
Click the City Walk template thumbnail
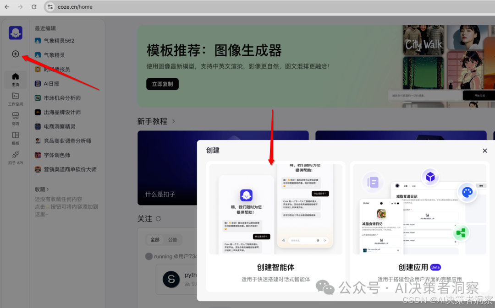[423, 40]
